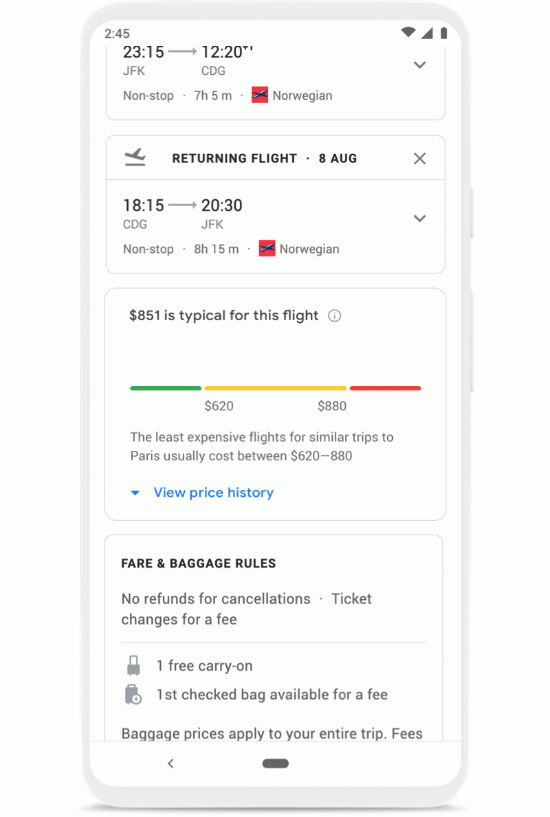Click the View price history link
This screenshot has height=817, width=550.
[213, 493]
